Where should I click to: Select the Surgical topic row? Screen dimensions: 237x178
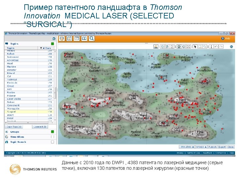point(29,112)
